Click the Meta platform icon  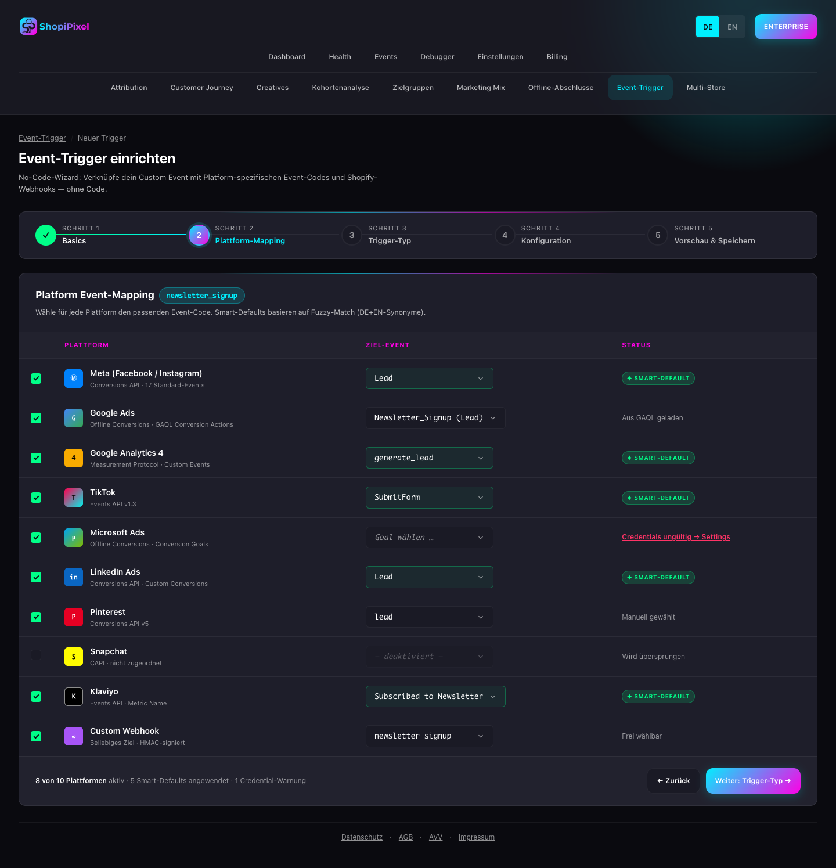[x=74, y=379]
